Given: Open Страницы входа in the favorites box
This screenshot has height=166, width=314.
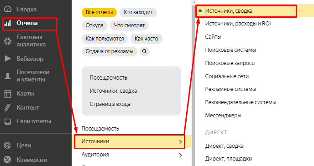Looking at the screenshot, I should pyautogui.click(x=110, y=104).
